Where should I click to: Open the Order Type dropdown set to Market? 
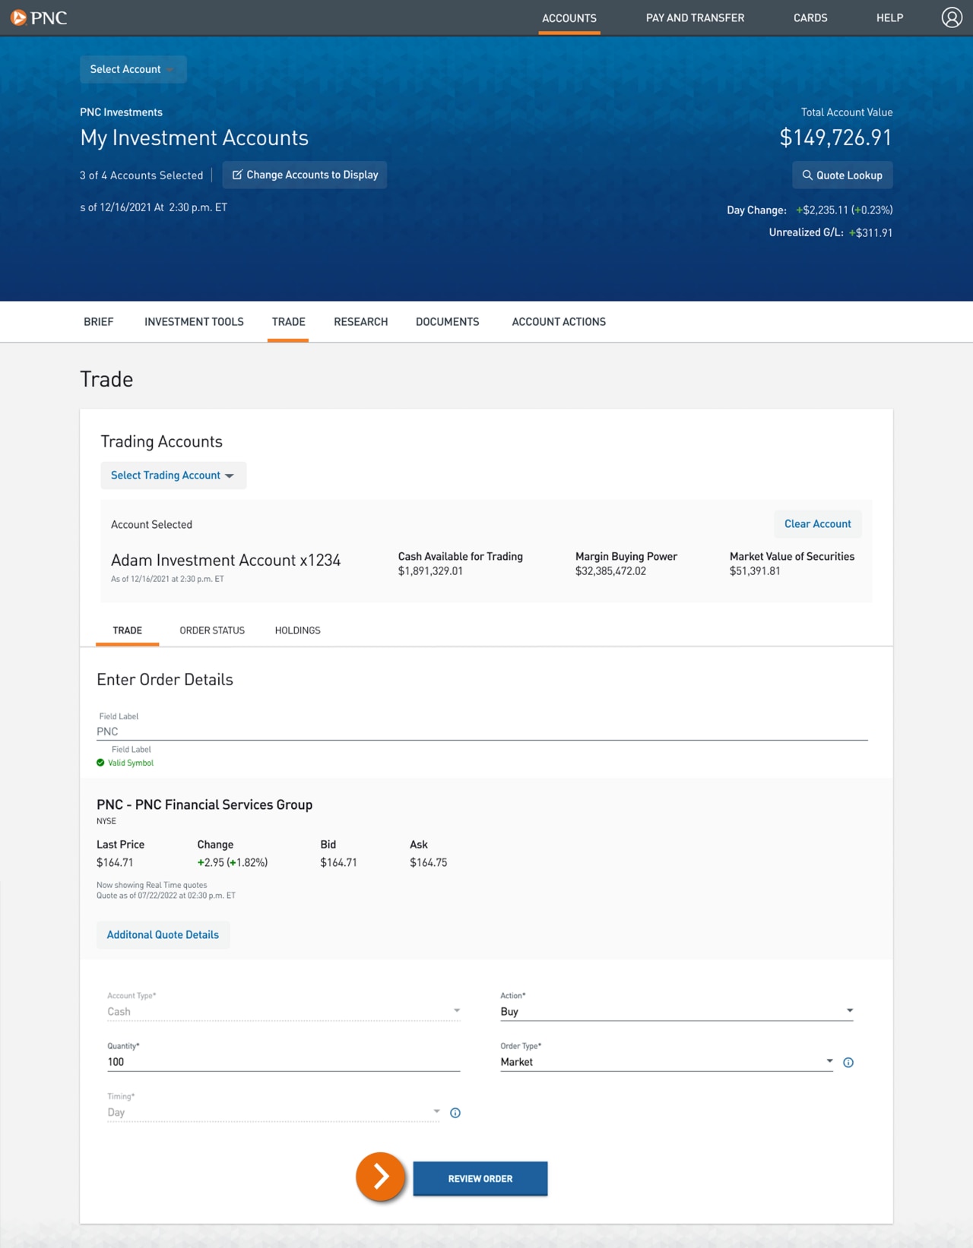pyautogui.click(x=667, y=1062)
